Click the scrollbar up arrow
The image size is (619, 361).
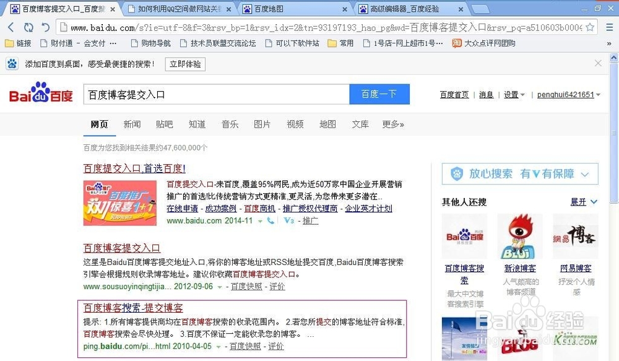(614, 58)
